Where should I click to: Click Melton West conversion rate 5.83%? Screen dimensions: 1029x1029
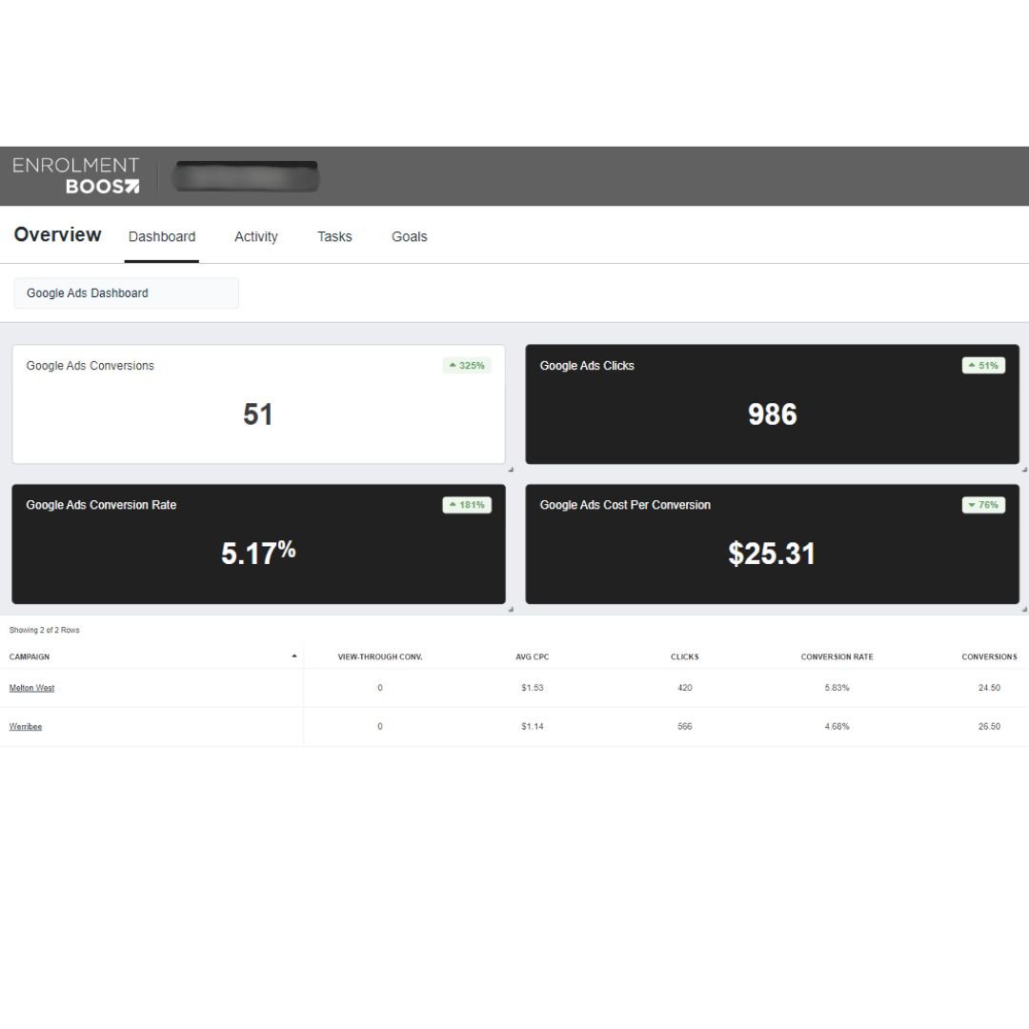point(837,688)
